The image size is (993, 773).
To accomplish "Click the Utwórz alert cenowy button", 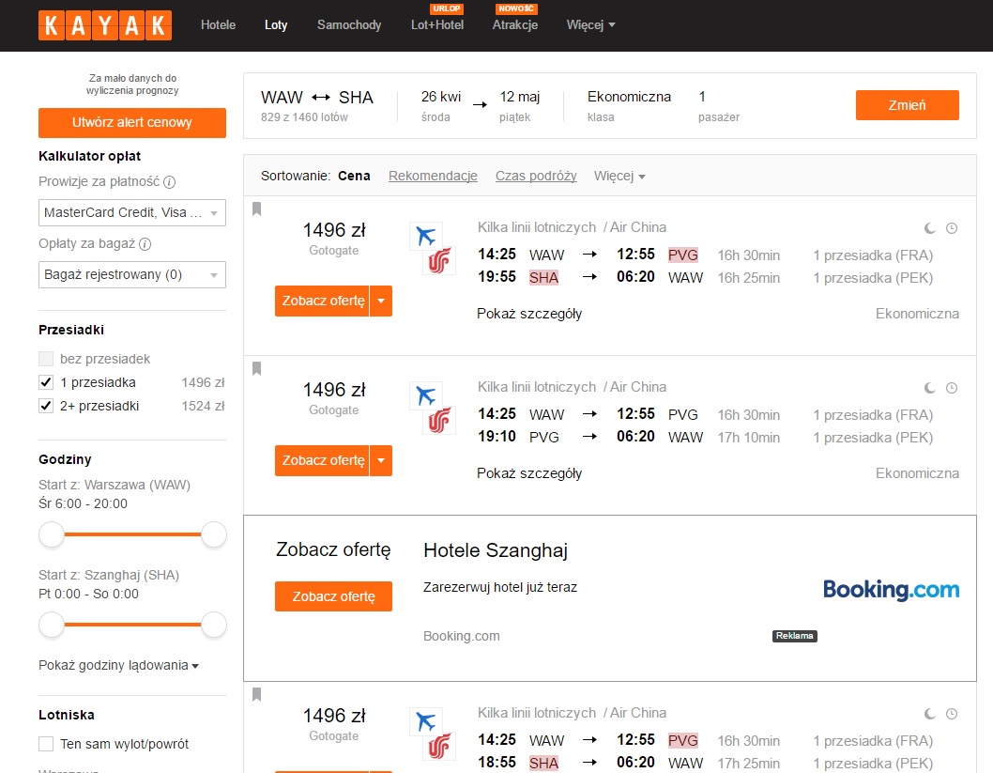I will pyautogui.click(x=132, y=123).
